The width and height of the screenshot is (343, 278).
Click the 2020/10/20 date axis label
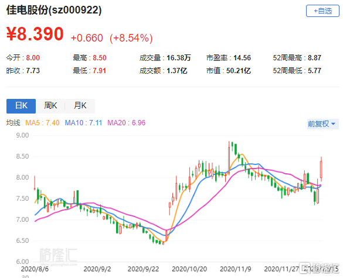189,269
